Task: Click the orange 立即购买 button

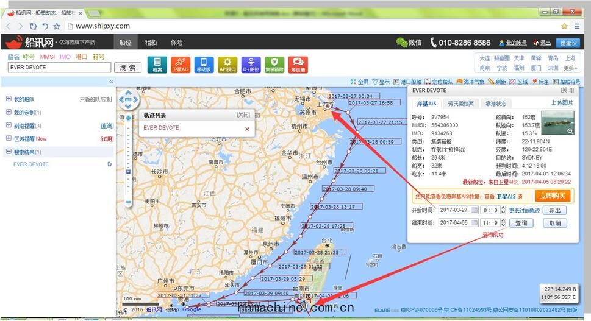Action: (553, 196)
